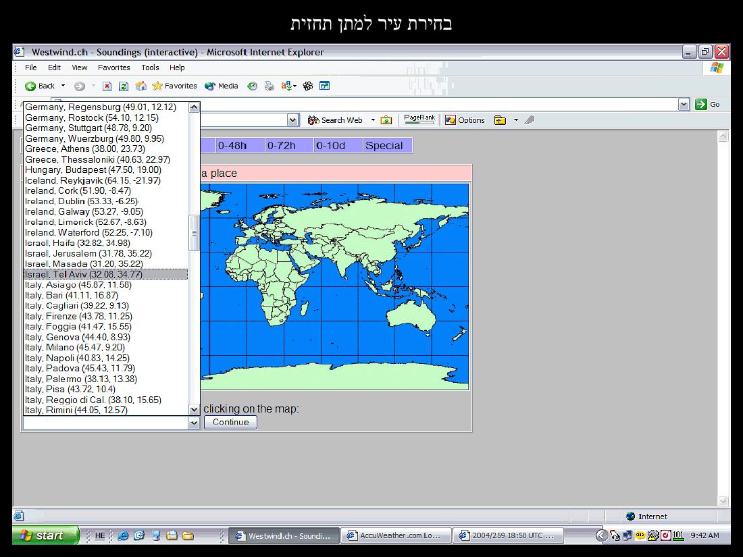This screenshot has height=557, width=743.
Task: Select Ireland, Dublin in the list
Action: point(105,201)
